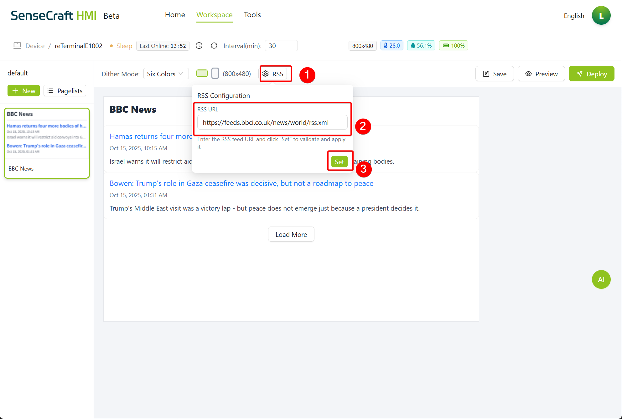
Task: Open the Pagelists panel
Action: coord(65,91)
